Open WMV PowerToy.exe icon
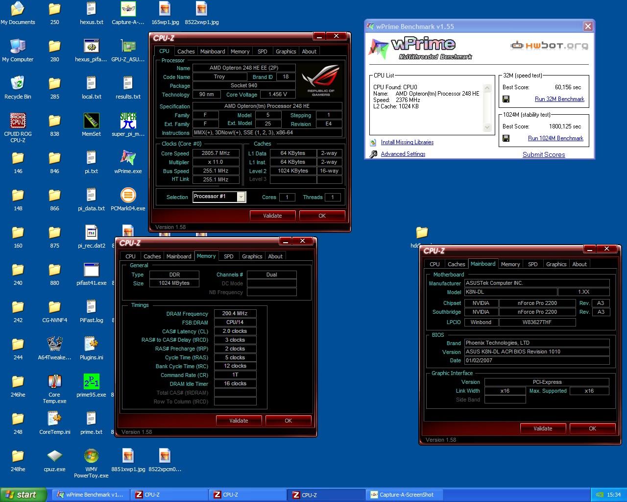Screen dimensions: 627x502 point(91,456)
